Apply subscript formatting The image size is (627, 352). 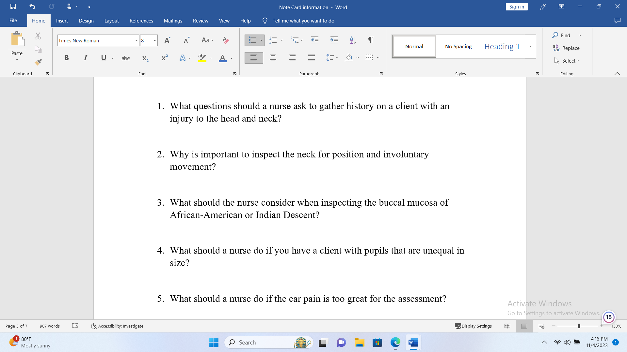click(x=145, y=58)
